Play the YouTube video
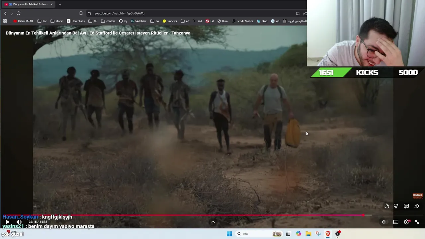The width and height of the screenshot is (425, 239). click(x=7, y=222)
